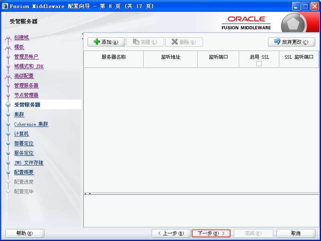Click the green plus icon on 添加
The width and height of the screenshot is (321, 241).
tap(97, 42)
